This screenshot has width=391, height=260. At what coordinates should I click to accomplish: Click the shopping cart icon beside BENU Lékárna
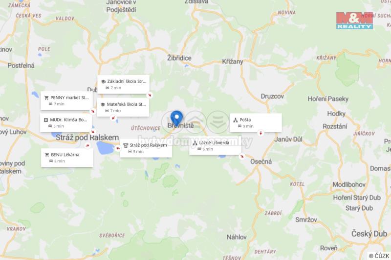coord(46,155)
